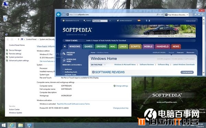Open the address bar dropdown arrow
The image size is (206, 128).
[160, 14]
